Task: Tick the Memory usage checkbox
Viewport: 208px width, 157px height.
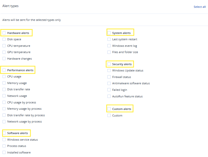Action: 4,83
